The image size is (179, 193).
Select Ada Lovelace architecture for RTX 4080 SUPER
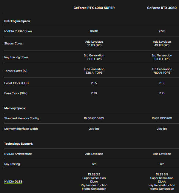pos(94,154)
